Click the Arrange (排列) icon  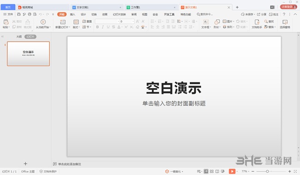coord(225,27)
